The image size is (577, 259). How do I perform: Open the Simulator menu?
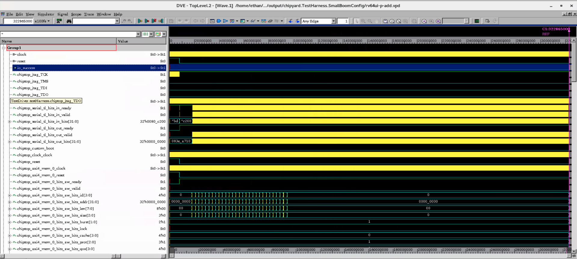[x=46, y=14]
